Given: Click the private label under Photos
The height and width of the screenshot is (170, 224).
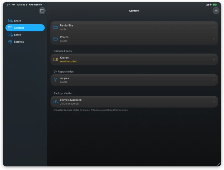Looking at the screenshot, I should (x=63, y=41).
